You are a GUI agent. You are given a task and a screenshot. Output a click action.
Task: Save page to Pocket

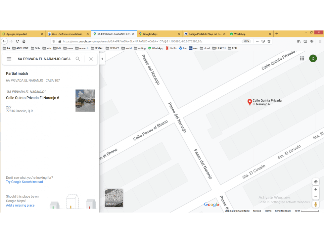tap(263, 41)
